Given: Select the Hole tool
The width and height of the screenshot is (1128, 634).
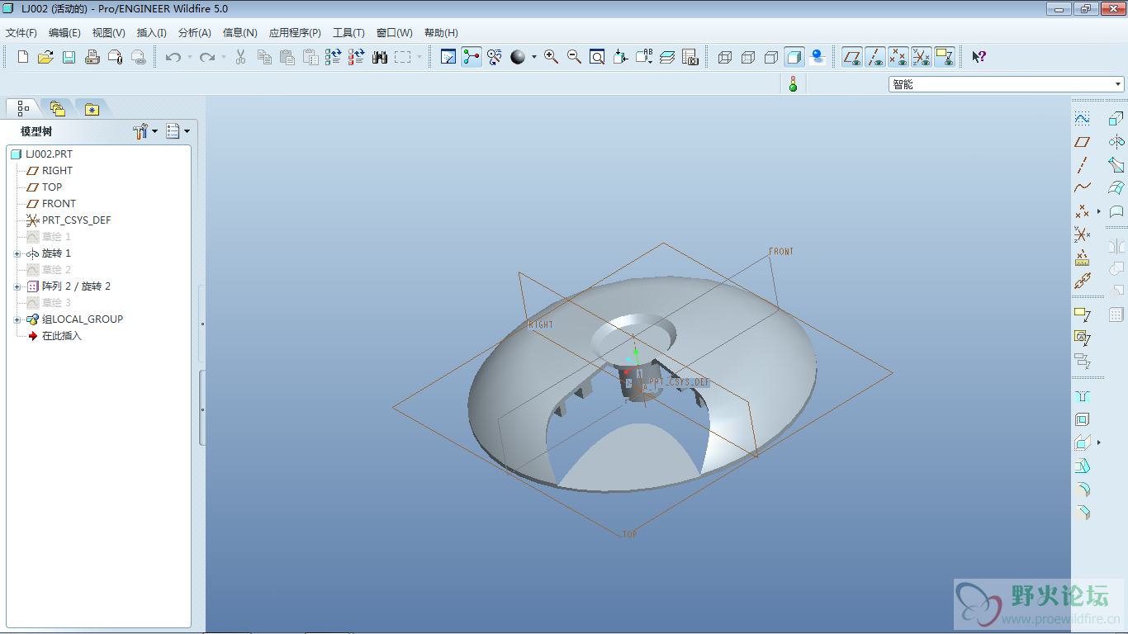Looking at the screenshot, I should click(x=1082, y=397).
